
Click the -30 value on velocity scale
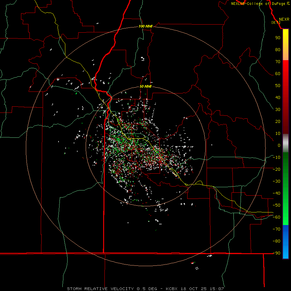[276, 181]
